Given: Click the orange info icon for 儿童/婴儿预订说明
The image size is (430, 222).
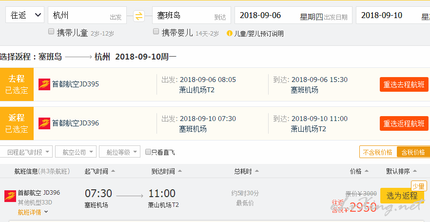Looking at the screenshot, I should pyautogui.click(x=230, y=34).
